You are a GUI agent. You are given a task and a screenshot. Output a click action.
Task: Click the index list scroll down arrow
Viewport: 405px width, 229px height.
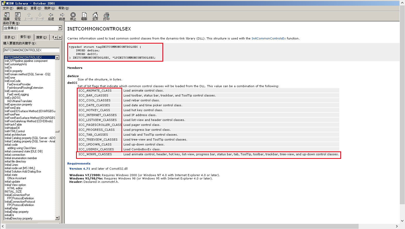pyautogui.click(x=57, y=218)
